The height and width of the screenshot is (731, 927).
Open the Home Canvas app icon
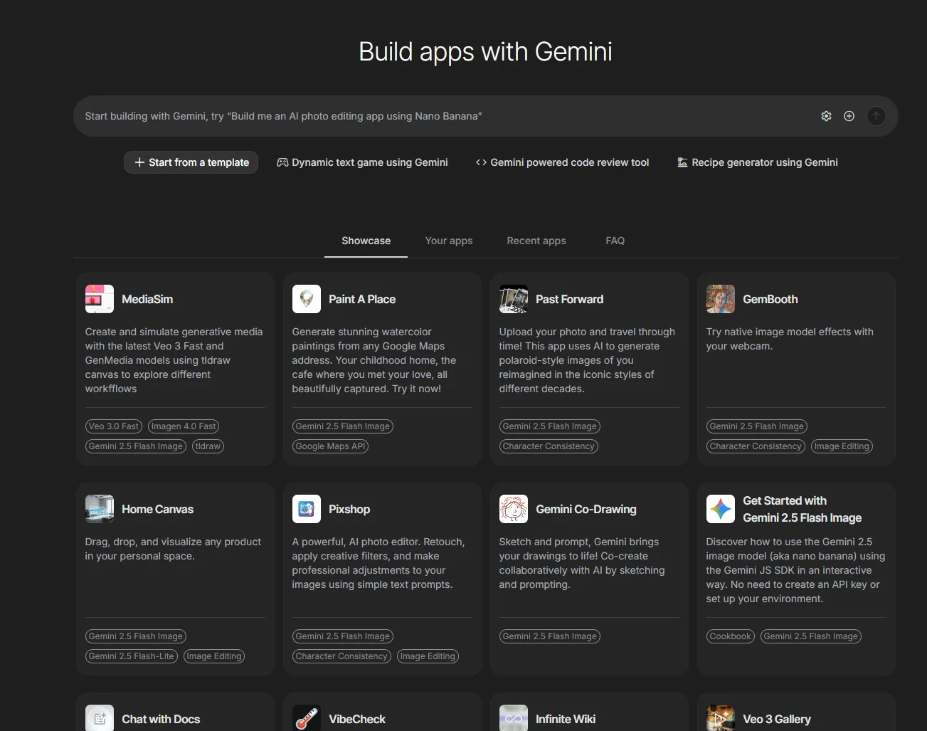[x=100, y=509]
